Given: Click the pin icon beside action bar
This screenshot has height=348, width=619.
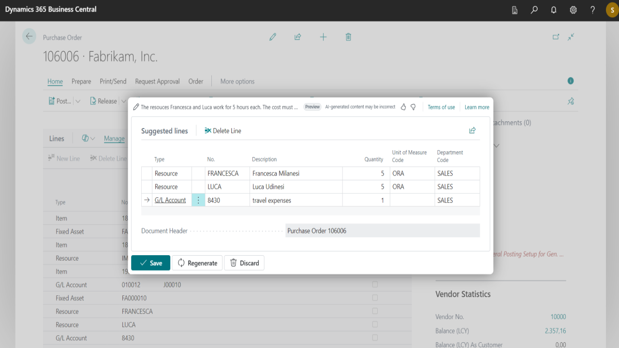Looking at the screenshot, I should pos(571,101).
